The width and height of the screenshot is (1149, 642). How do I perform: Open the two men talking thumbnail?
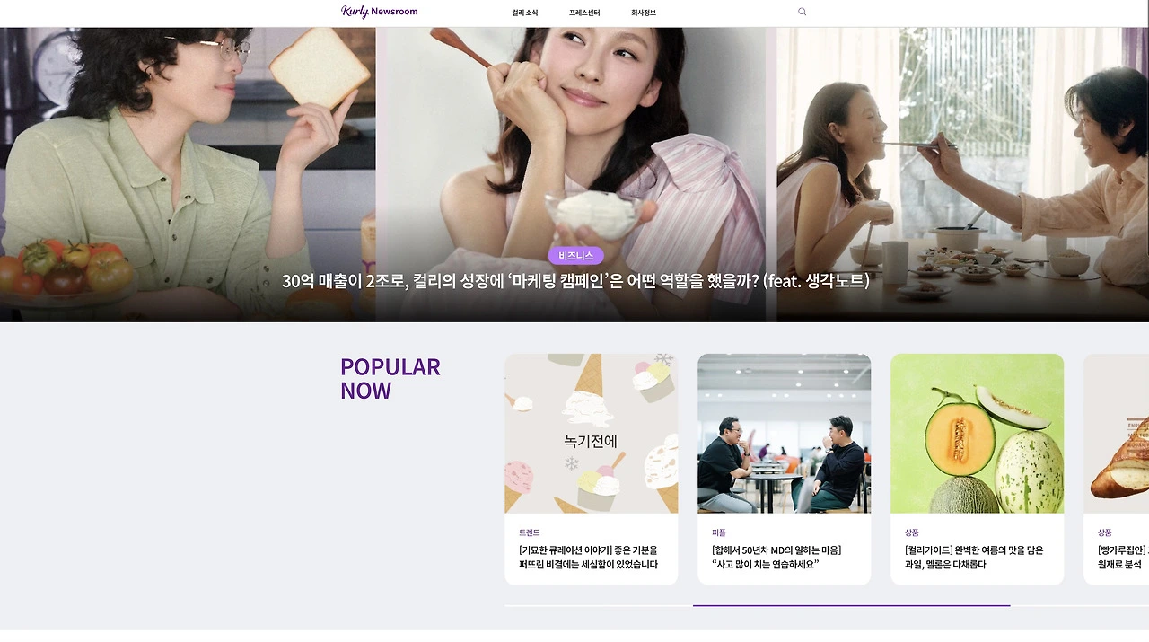[x=784, y=433]
